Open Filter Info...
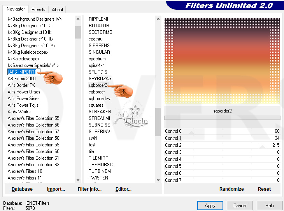Image resolution: width=284 pixels, height=211 pixels. point(89,189)
